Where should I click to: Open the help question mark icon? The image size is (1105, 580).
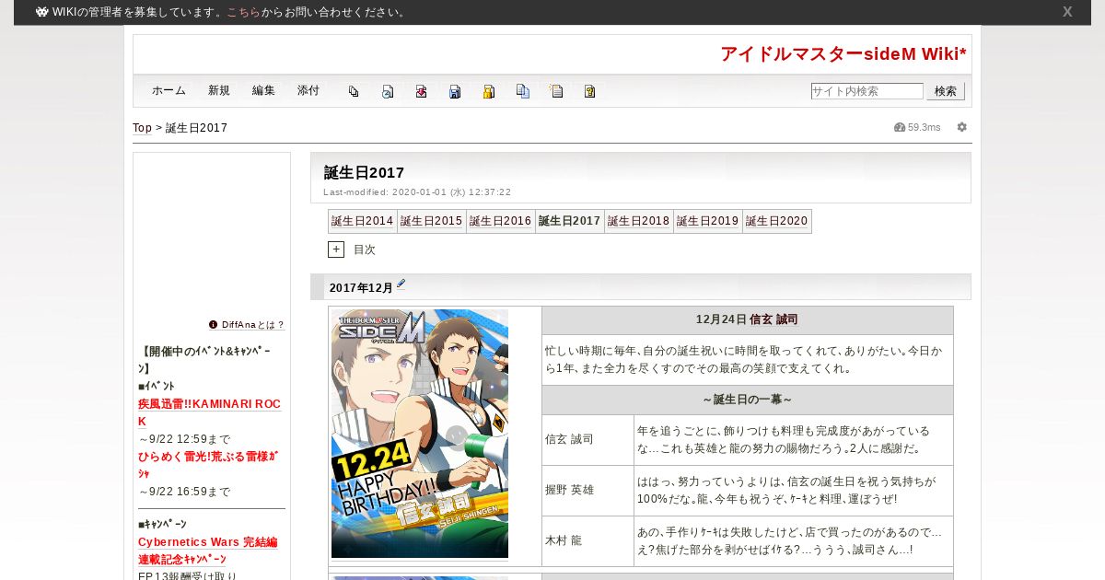pos(590,91)
